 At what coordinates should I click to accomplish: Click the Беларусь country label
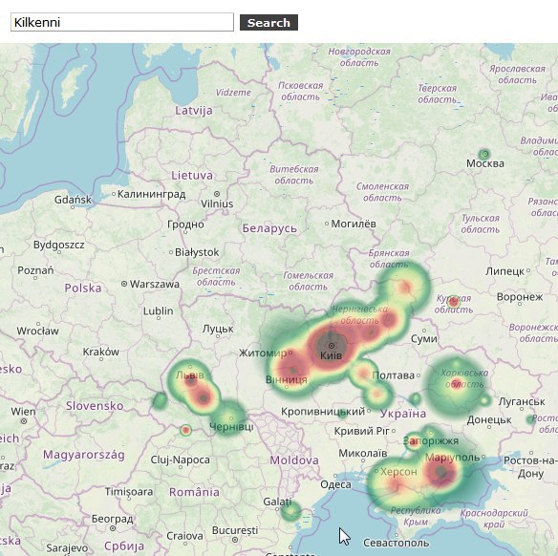pos(269,228)
